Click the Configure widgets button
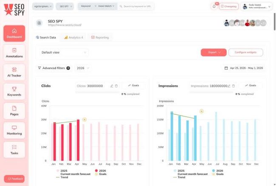This screenshot has width=276, height=186. [245, 53]
